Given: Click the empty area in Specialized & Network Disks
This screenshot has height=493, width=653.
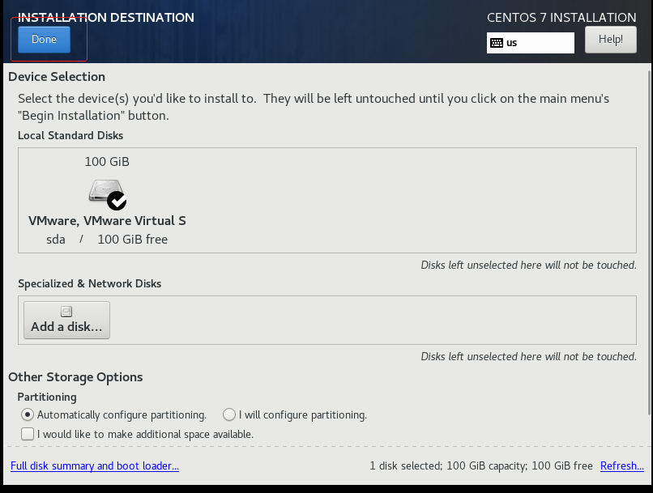Looking at the screenshot, I should click(x=365, y=320).
